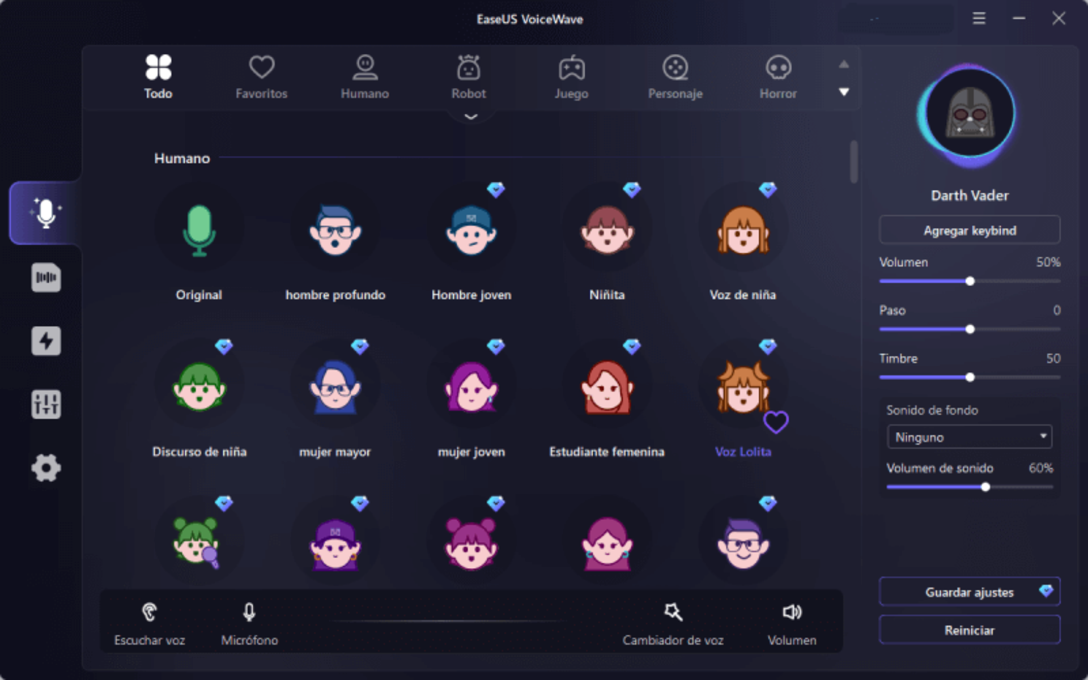Click the Agregar keybind button
1088x680 pixels.
tap(970, 230)
